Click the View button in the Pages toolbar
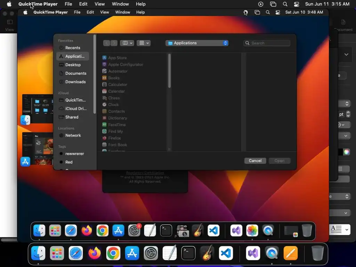The width and height of the screenshot is (356, 267). (x=9, y=25)
